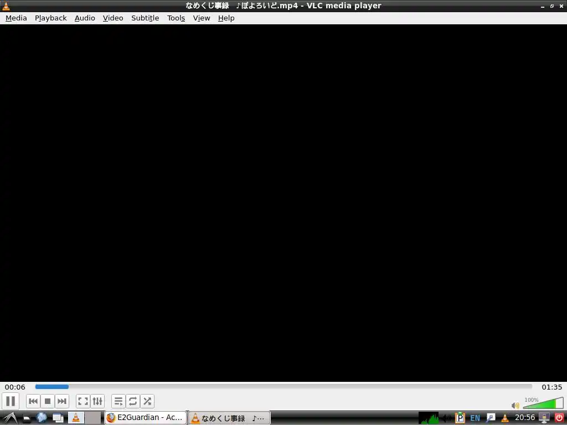
Task: Click the VLC tray cone icon
Action: (x=505, y=418)
